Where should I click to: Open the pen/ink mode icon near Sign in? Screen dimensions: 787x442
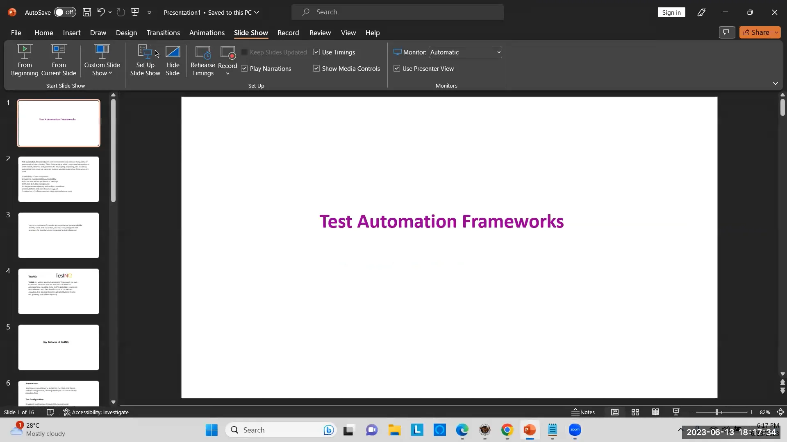click(701, 12)
